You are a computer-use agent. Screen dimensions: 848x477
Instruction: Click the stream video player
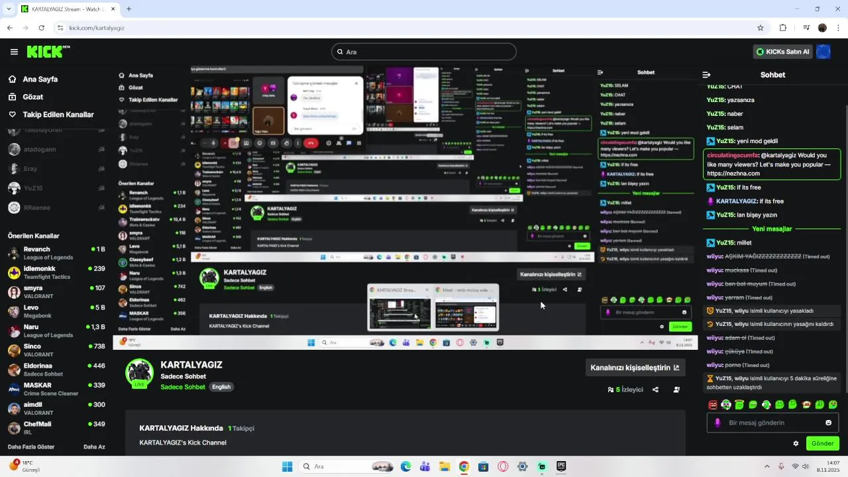click(405, 207)
